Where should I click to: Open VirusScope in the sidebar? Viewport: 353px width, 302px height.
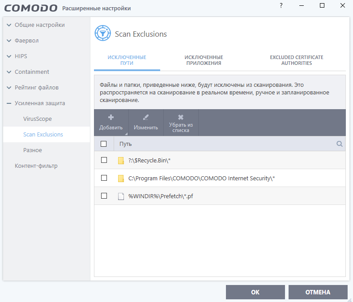(x=38, y=119)
